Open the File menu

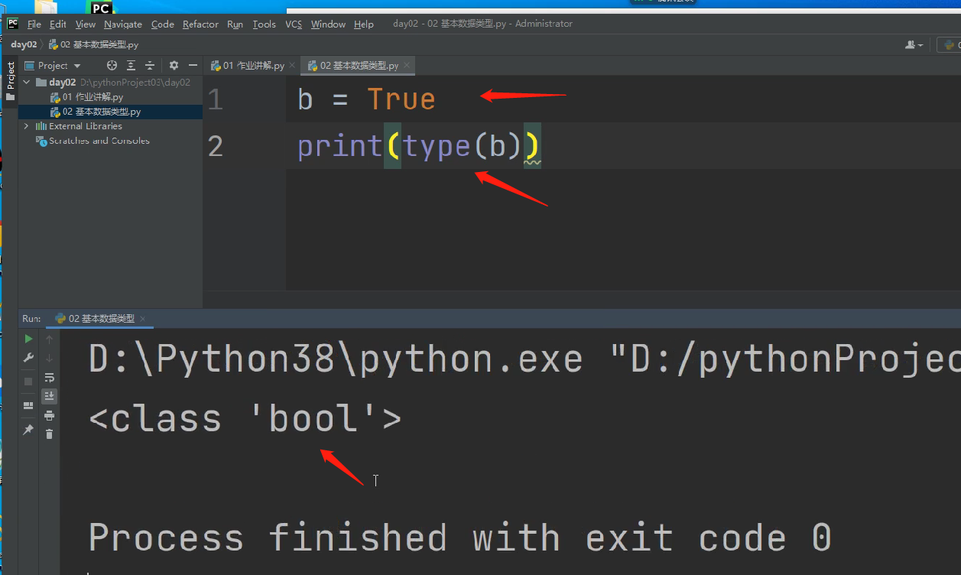(x=34, y=24)
